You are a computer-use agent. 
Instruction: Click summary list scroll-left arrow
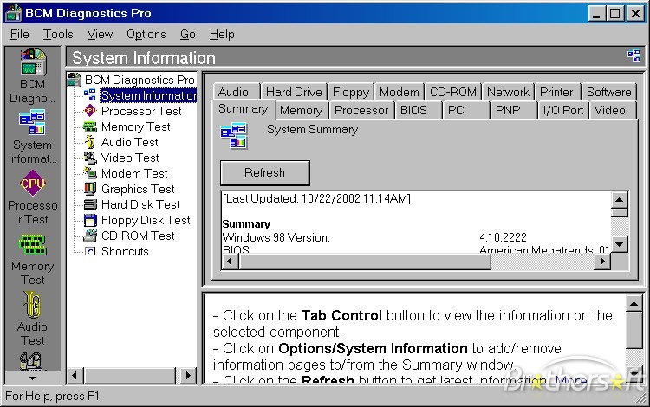231,262
